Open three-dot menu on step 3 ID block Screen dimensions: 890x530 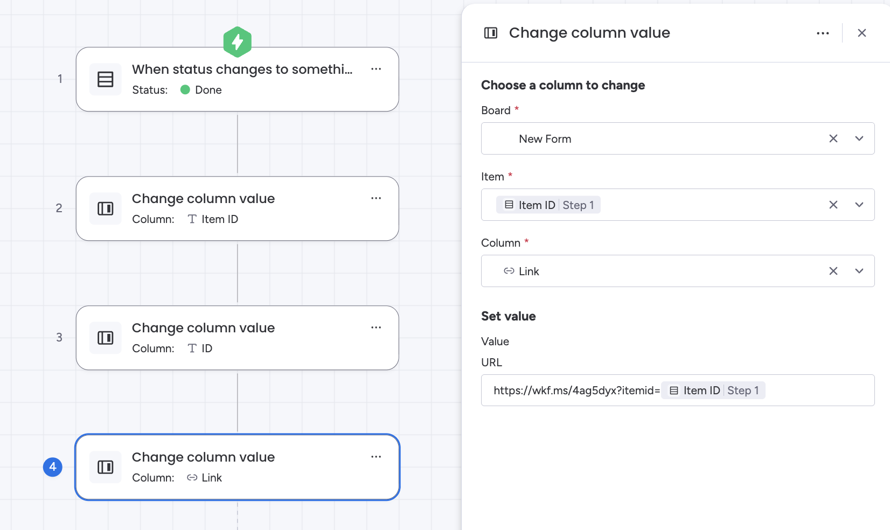[376, 327]
